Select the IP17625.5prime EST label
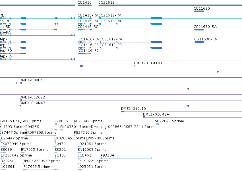Viewport: 242px width, 171px height. pyautogui.click(x=36, y=167)
